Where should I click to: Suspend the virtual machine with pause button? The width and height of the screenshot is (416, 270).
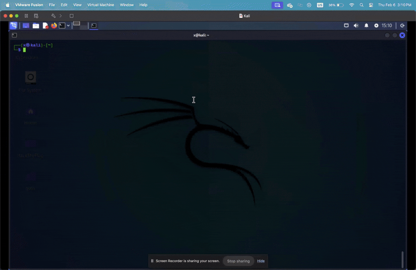click(x=26, y=16)
